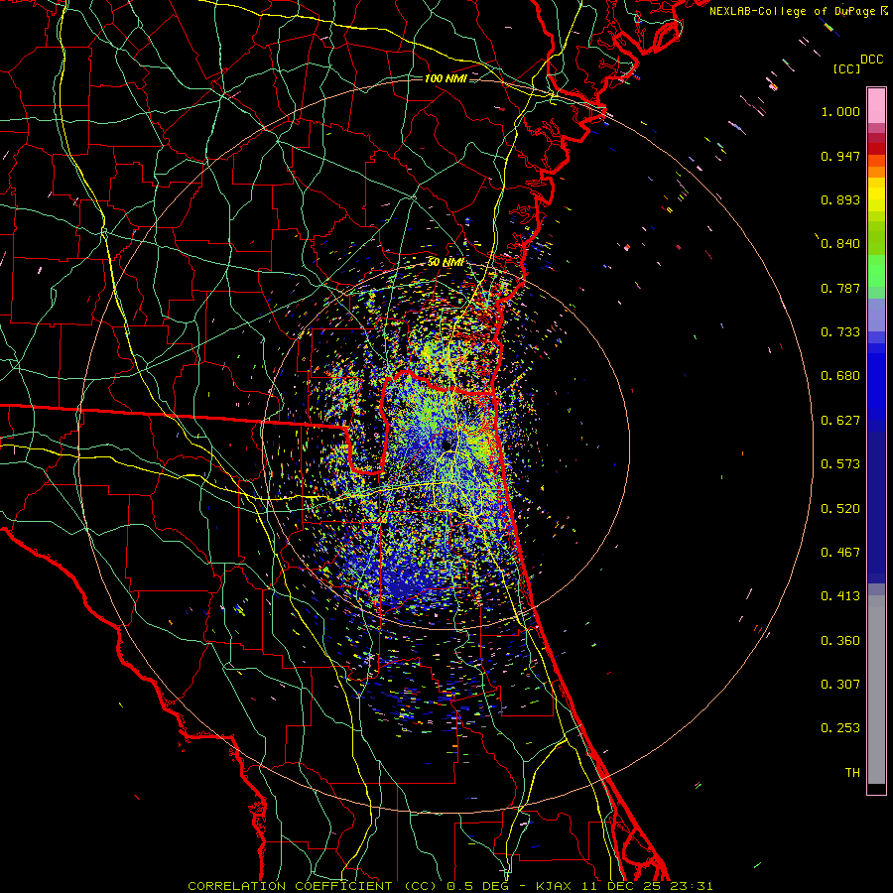Click the 0.573 color scale value
This screenshot has height=893, width=893.
[x=840, y=464]
